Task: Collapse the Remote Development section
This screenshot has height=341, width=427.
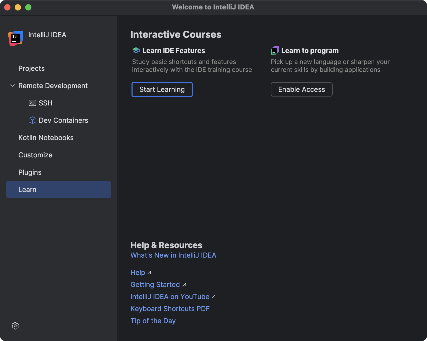Action: click(x=12, y=86)
